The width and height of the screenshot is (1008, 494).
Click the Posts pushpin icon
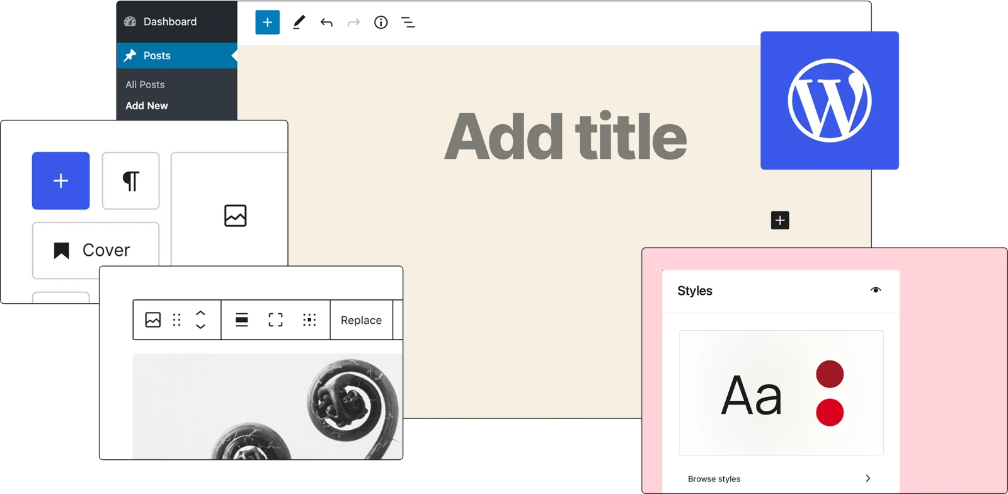pos(130,55)
